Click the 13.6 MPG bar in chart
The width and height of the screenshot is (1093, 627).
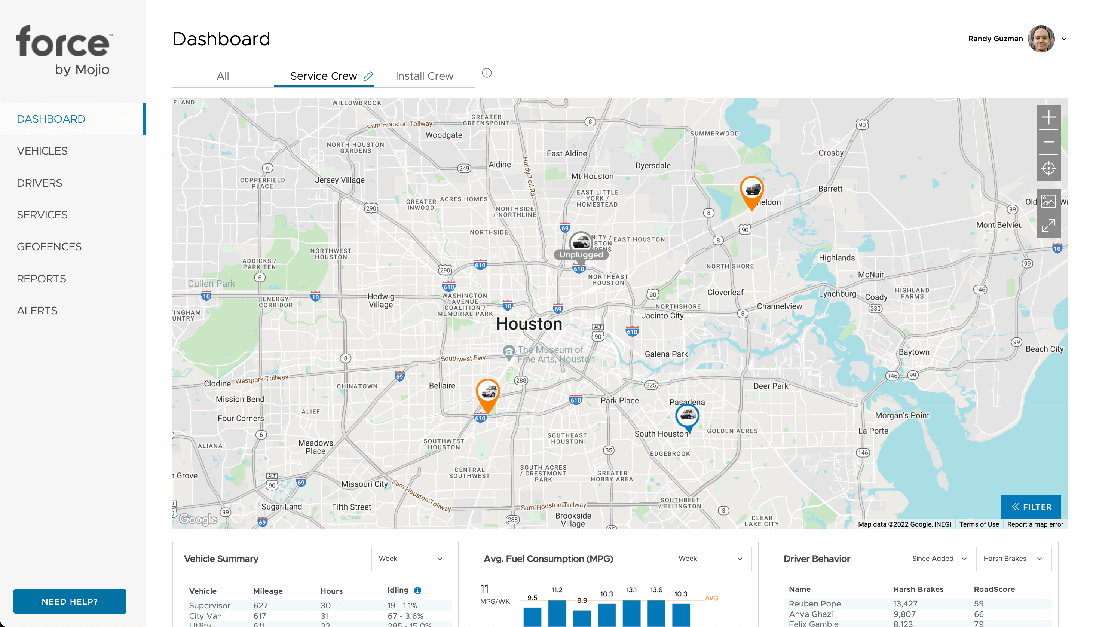656,613
